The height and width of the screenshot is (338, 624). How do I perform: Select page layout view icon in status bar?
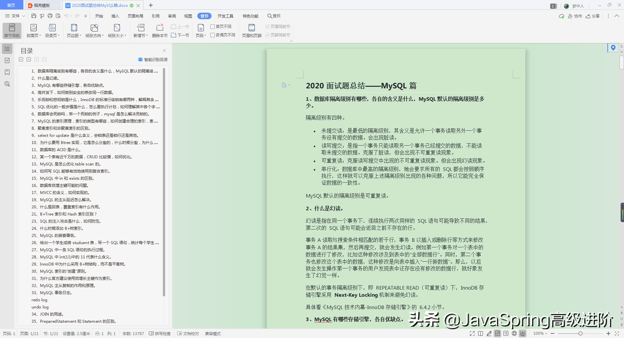[x=498, y=333]
